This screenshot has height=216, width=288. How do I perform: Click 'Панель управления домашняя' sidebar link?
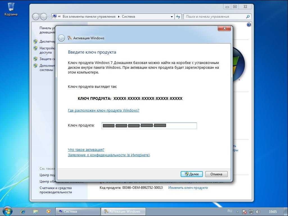point(47,30)
